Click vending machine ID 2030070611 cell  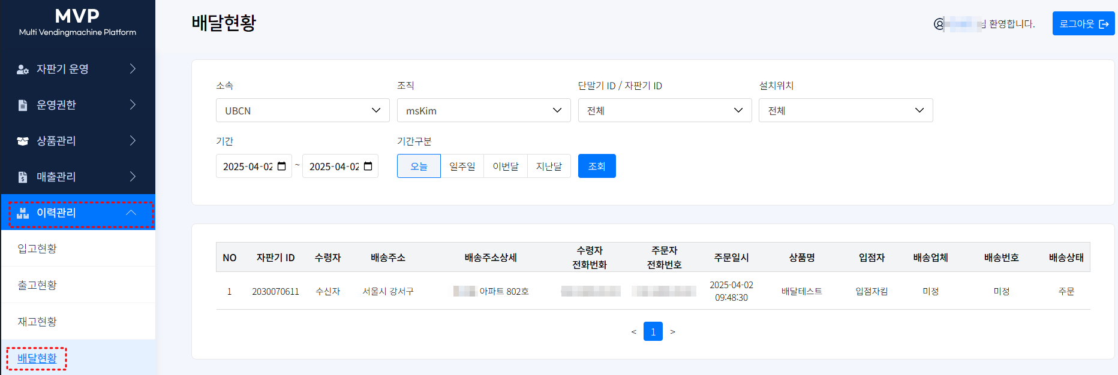point(275,291)
